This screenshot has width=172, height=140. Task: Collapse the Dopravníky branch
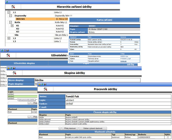(10, 15)
